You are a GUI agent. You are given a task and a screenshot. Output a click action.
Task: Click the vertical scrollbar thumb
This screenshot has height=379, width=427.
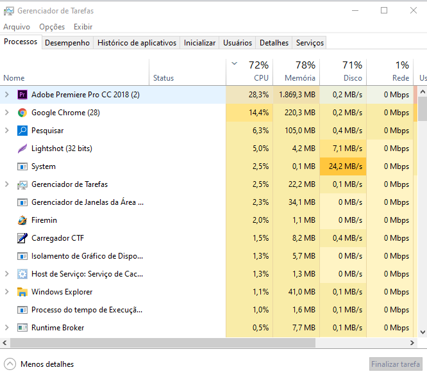click(423, 109)
